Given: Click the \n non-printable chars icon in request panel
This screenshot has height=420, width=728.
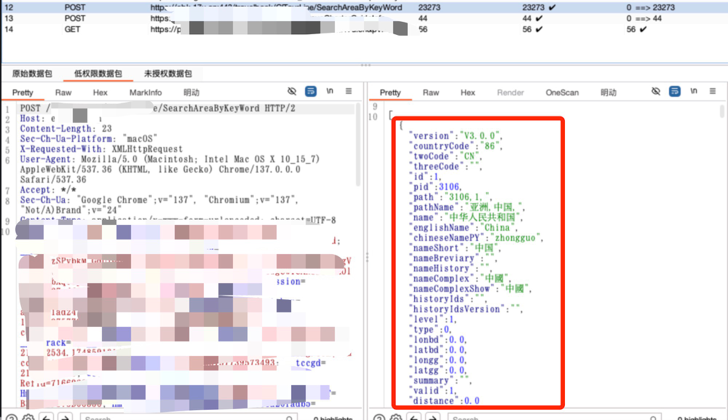Looking at the screenshot, I should pyautogui.click(x=330, y=92).
